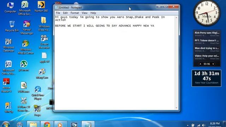Open Microsoft Office Excel desktop shortcut
Viewport: 226px width, 127px height.
coord(25,8)
